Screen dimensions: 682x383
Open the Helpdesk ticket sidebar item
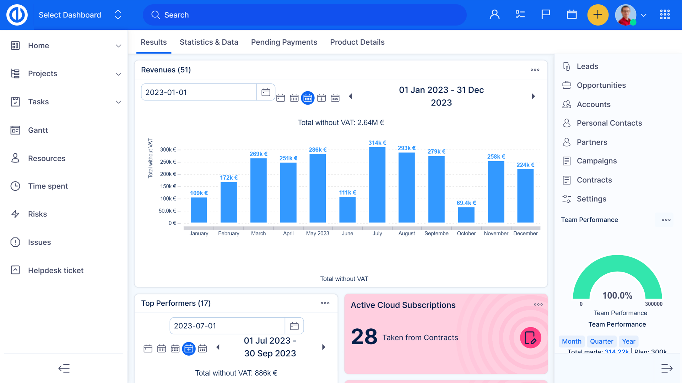56,270
